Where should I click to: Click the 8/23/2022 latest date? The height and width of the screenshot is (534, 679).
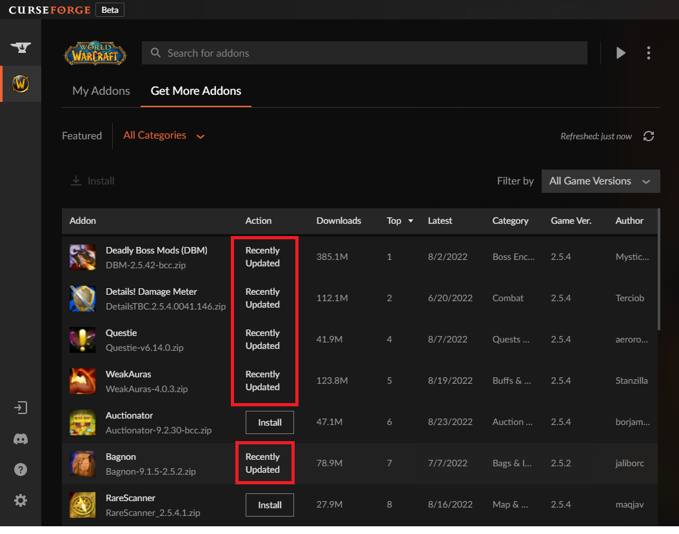pos(450,422)
